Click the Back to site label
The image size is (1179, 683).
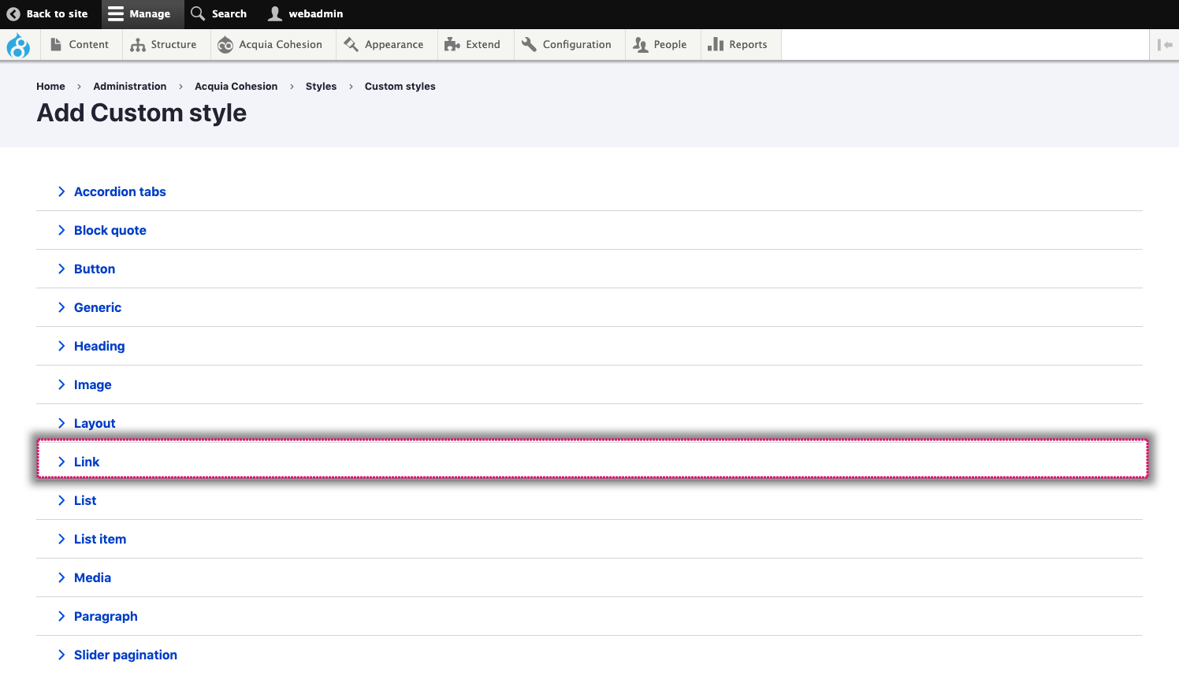click(58, 14)
